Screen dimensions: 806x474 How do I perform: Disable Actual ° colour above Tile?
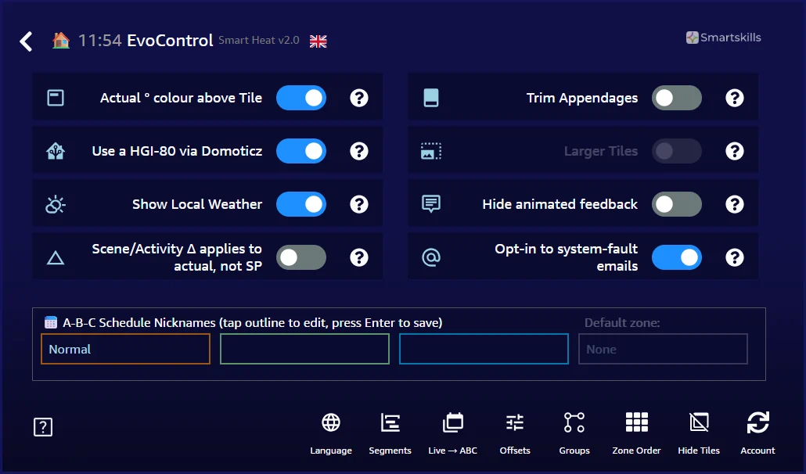pos(301,98)
